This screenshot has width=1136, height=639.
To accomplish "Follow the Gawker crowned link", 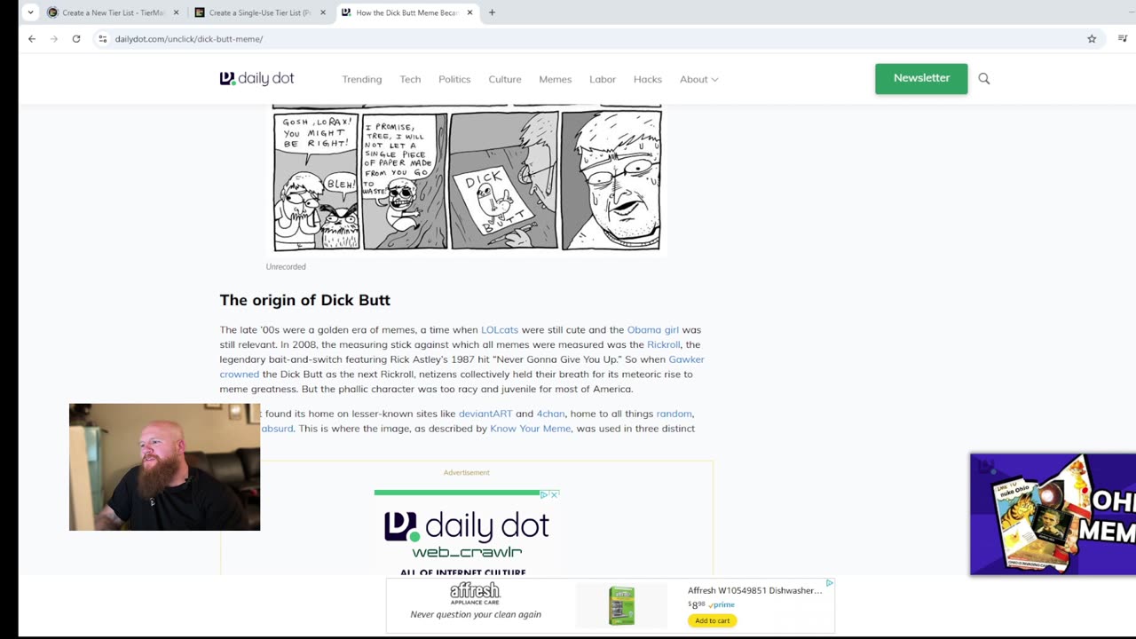I will pyautogui.click(x=686, y=359).
